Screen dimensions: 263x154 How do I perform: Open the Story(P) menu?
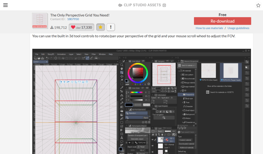(x=51, y=54)
